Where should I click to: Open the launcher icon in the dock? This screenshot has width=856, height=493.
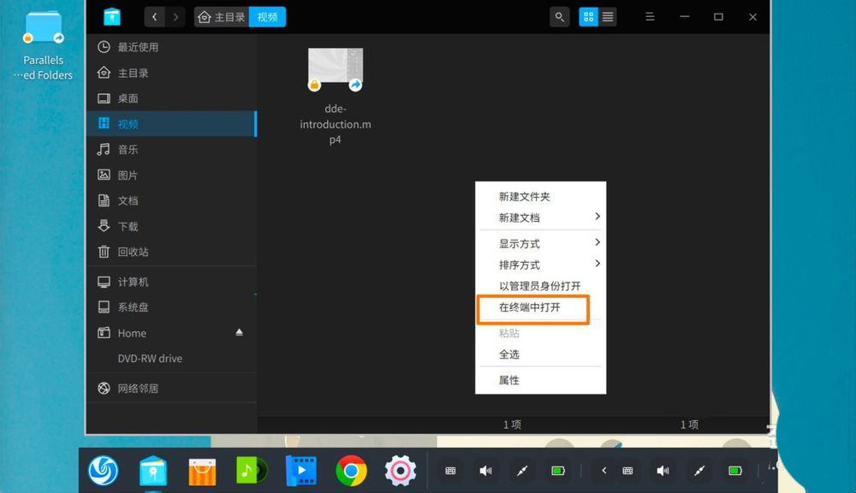point(104,470)
